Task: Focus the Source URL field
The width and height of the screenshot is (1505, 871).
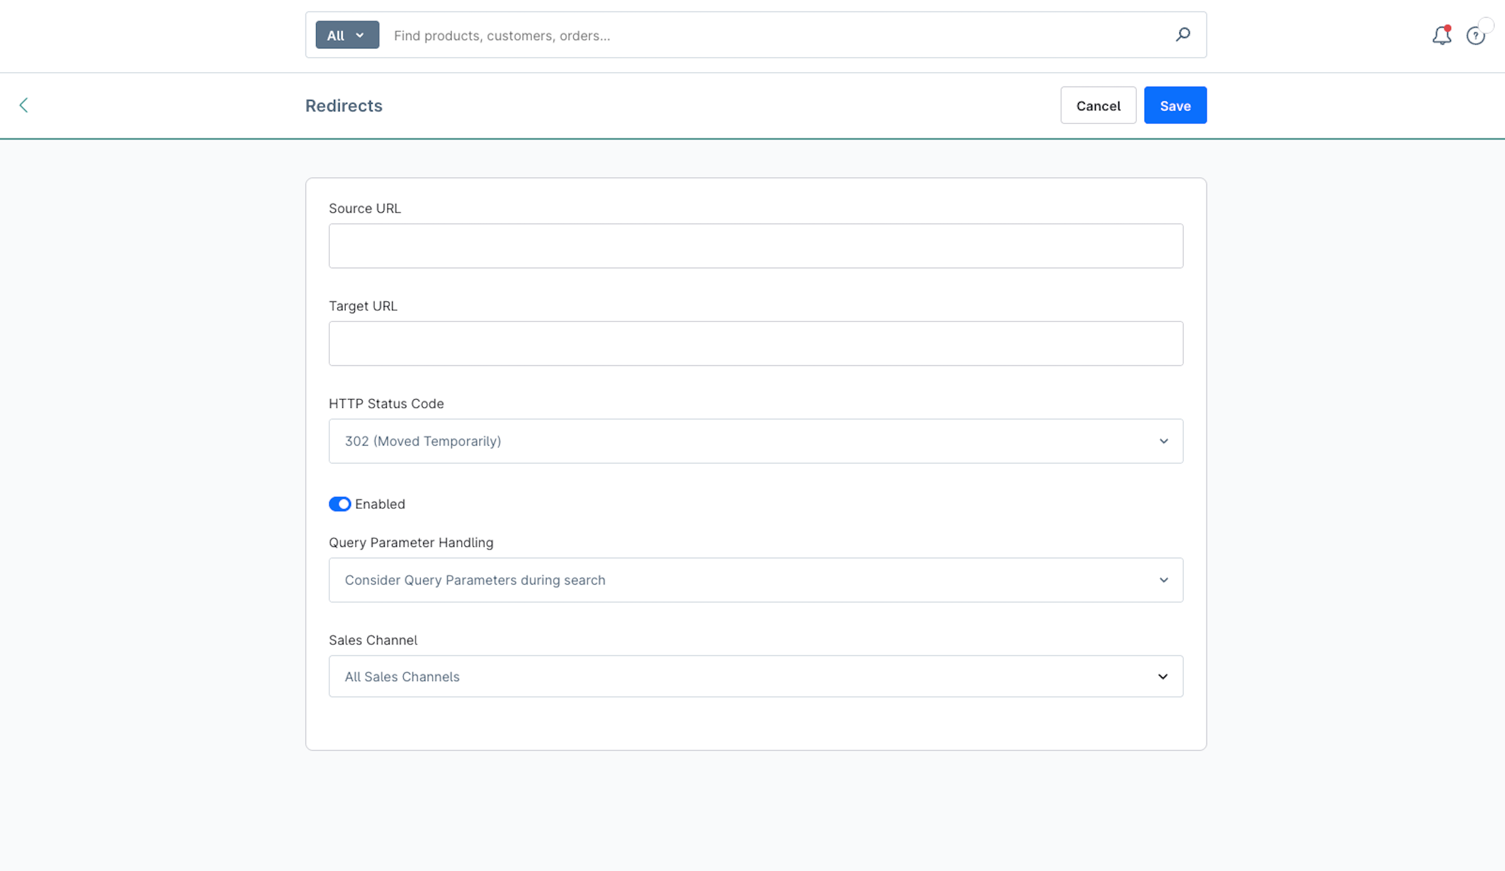Action: pos(756,246)
